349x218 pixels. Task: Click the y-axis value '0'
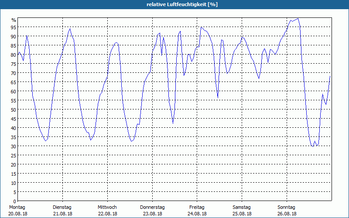click(15, 201)
